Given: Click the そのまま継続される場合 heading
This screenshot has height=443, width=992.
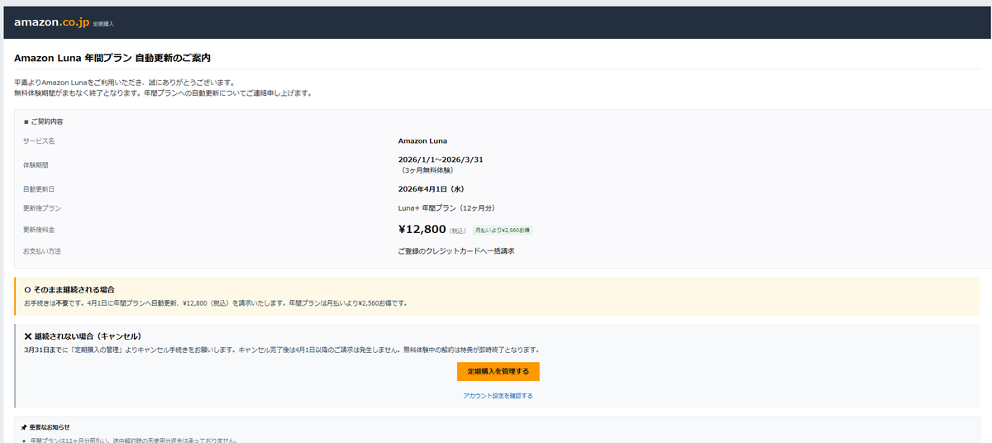Looking at the screenshot, I should [74, 289].
